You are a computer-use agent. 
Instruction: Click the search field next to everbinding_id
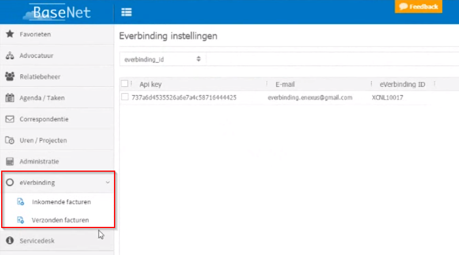332,59
